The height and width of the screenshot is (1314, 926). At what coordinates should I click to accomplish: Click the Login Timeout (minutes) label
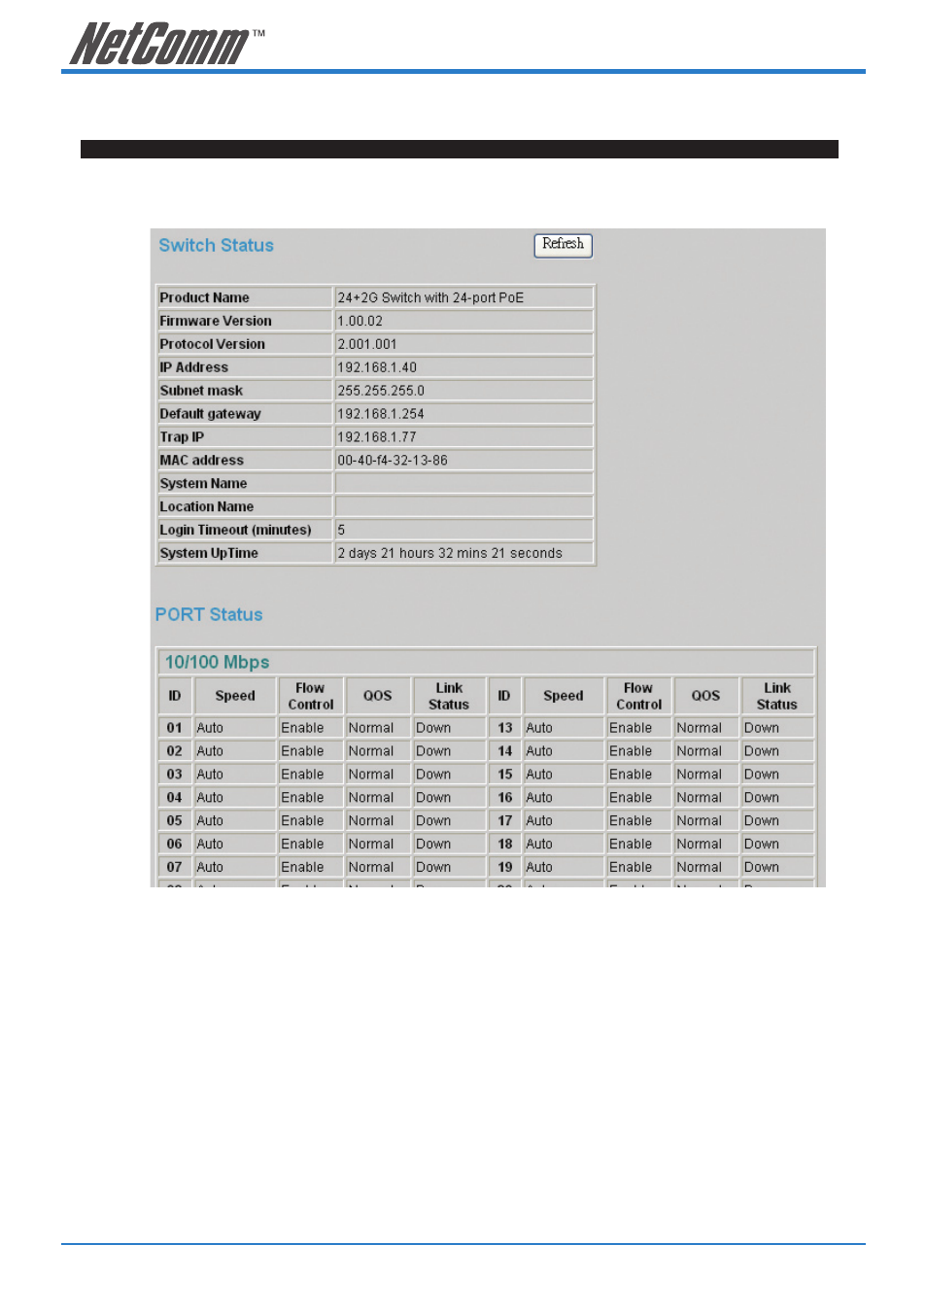(x=235, y=531)
